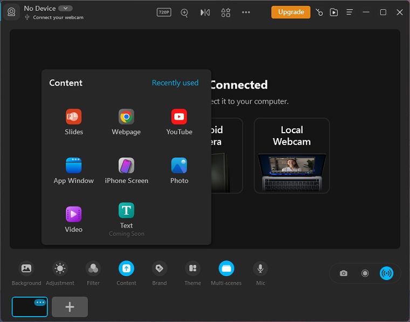Open the Background tool

point(26,273)
